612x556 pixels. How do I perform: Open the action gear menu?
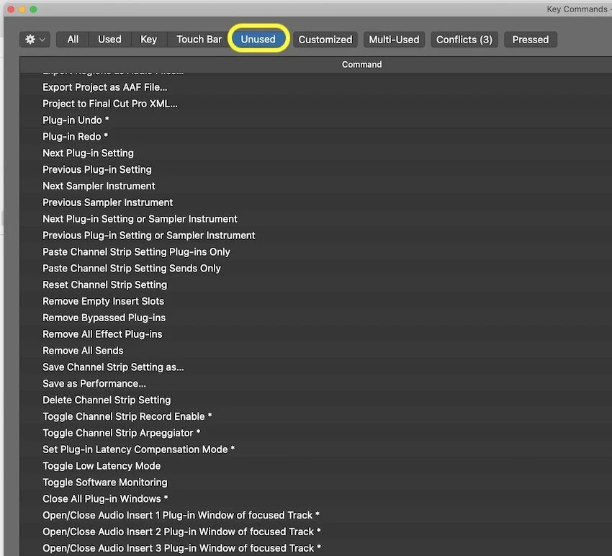click(30, 40)
